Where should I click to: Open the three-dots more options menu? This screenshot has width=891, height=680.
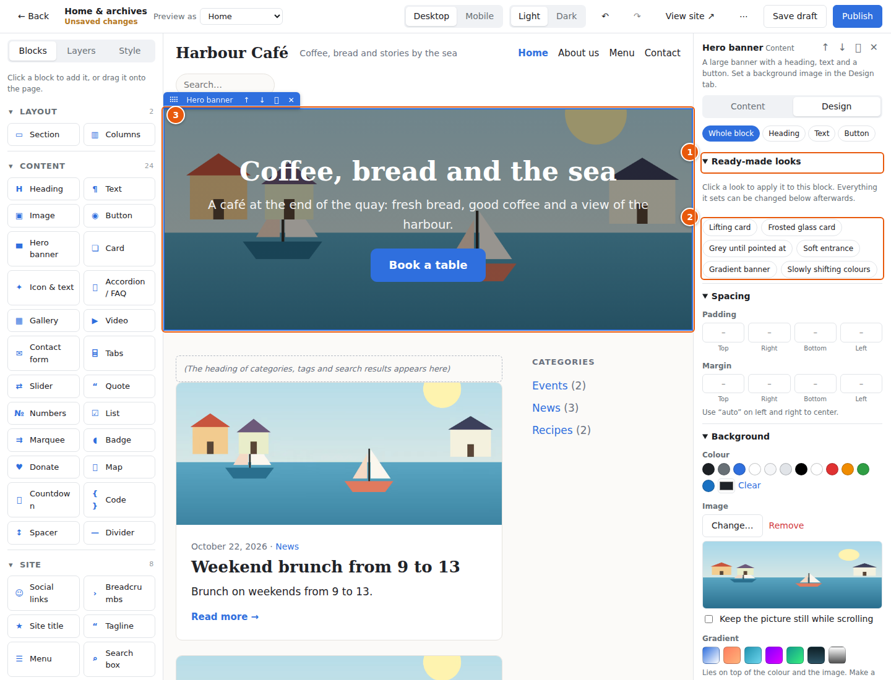point(744,16)
